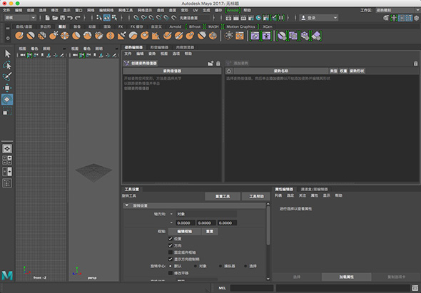
Task: Click the Save Scene floppy icon
Action: pos(62,18)
